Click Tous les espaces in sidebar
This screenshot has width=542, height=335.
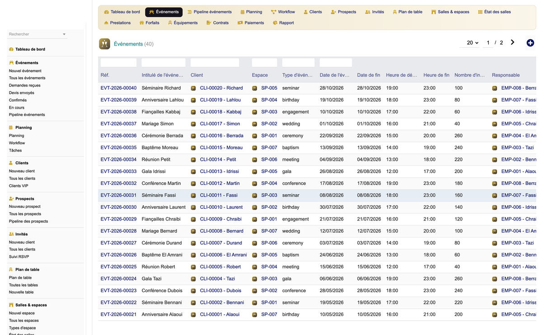click(24, 321)
